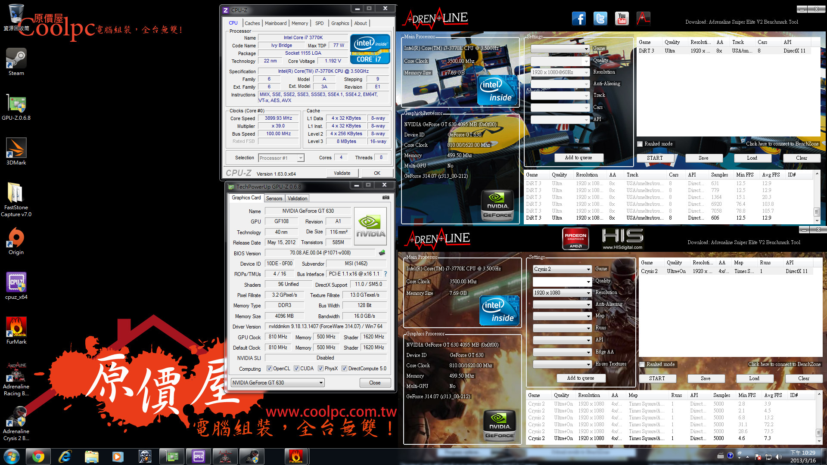Click the HIS Digital logo
Screen dimensions: 827x465
click(x=622, y=239)
